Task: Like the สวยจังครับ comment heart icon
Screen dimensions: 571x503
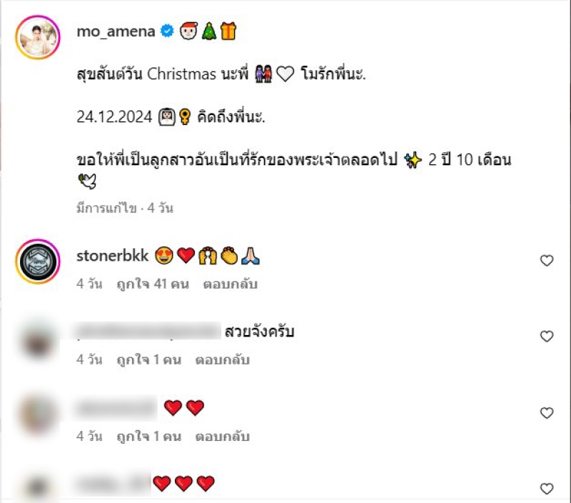Action: [547, 336]
